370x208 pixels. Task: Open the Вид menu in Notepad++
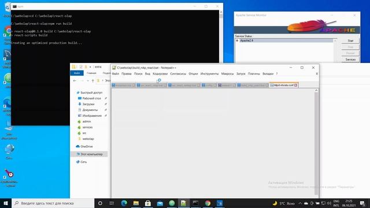coord(147,74)
